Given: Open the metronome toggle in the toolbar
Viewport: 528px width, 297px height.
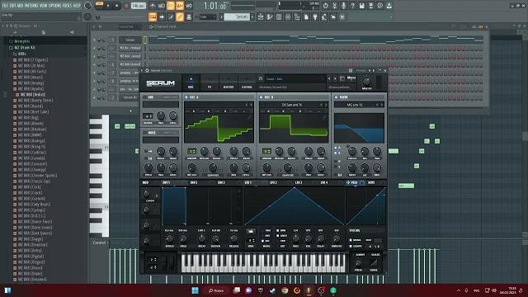Looking at the screenshot, I should [153, 6].
